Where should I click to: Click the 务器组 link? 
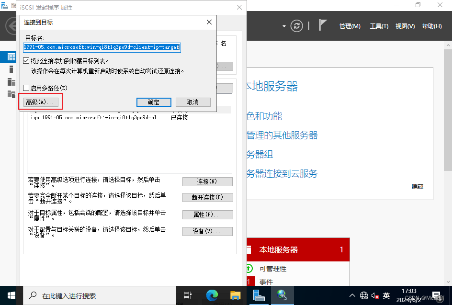coord(260,154)
